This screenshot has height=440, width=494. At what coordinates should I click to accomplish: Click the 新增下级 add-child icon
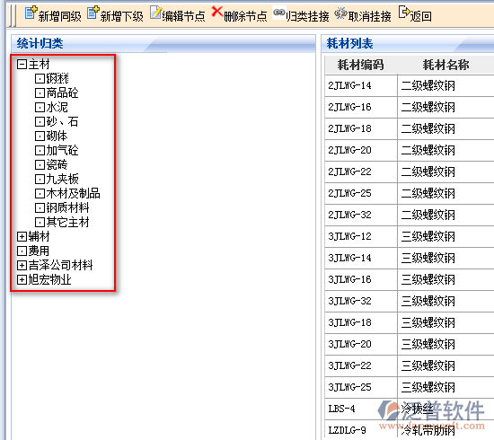tap(93, 13)
